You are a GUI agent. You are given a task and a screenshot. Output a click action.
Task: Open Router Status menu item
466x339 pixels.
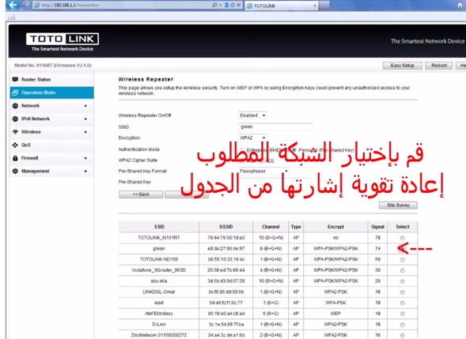pyautogui.click(x=51, y=80)
